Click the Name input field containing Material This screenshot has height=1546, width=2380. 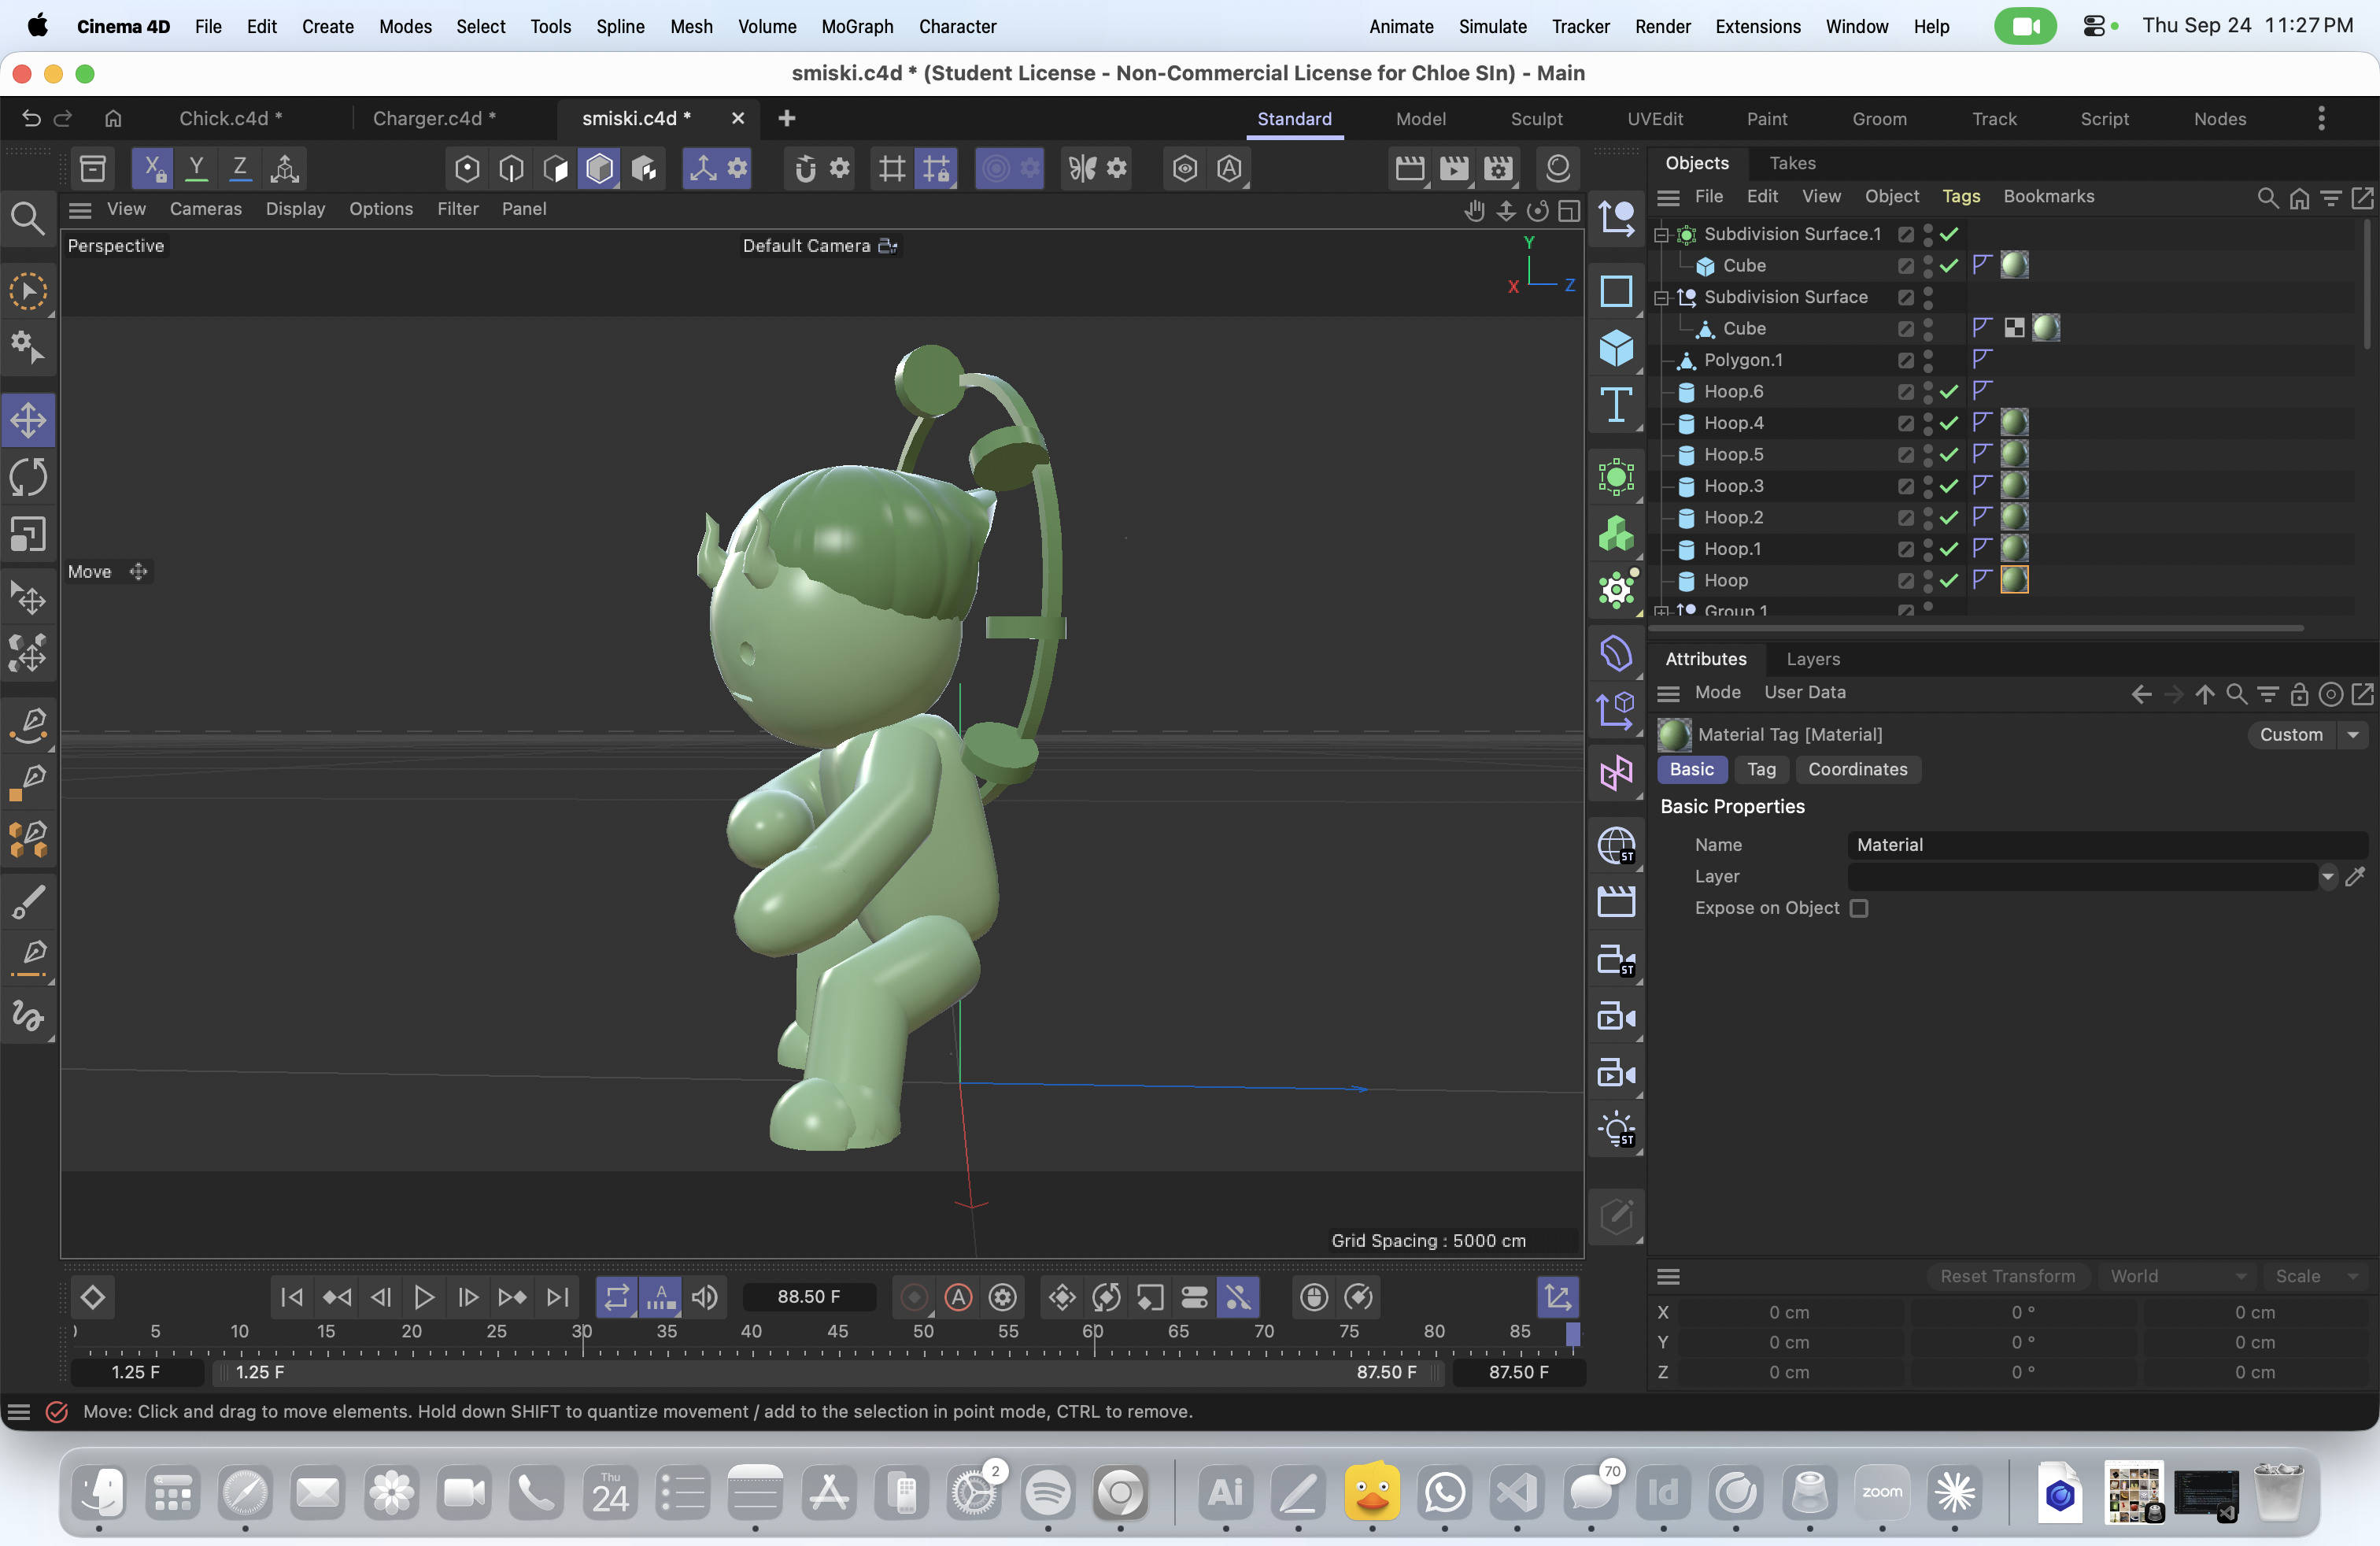point(2107,845)
